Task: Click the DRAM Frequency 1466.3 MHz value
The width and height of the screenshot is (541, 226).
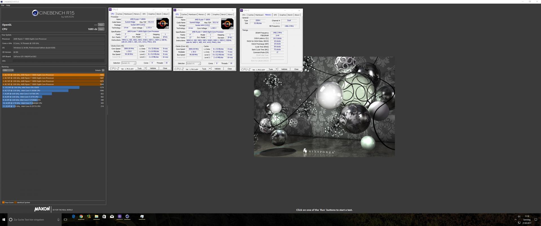Action: click(x=277, y=33)
